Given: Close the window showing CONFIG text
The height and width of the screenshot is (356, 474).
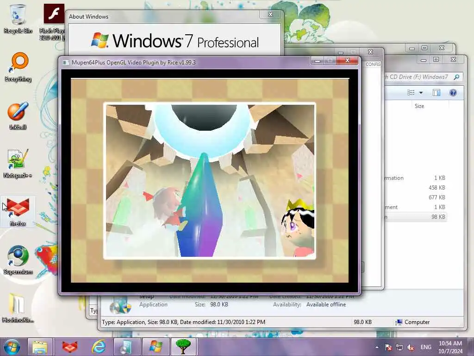Looking at the screenshot, I should click(370, 52).
